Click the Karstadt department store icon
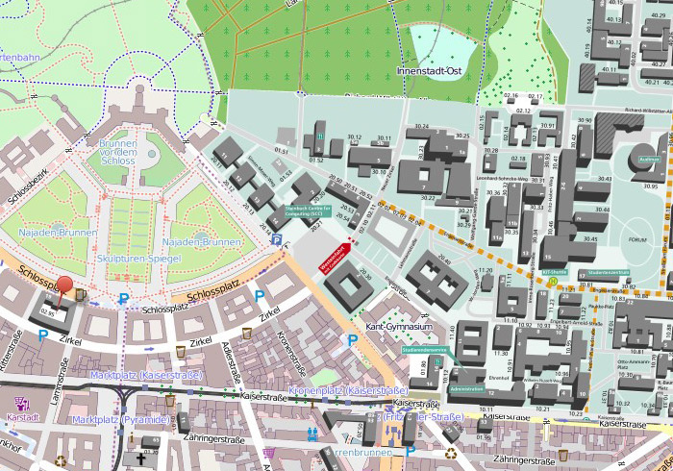Screen dimensions: 673x471 point(21,403)
